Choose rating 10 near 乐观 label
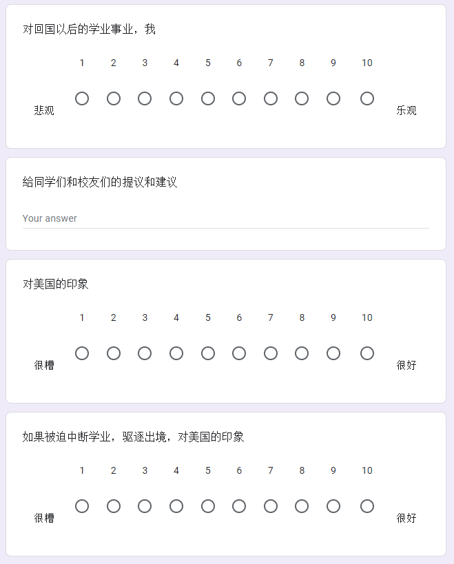The width and height of the screenshot is (454, 564). tap(367, 98)
